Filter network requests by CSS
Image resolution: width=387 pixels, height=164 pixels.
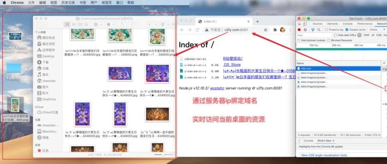click(379, 35)
